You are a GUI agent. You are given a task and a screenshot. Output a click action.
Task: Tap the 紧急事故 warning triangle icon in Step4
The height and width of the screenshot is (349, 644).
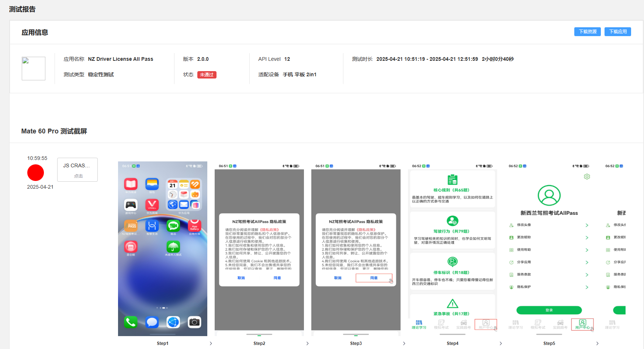(x=453, y=303)
